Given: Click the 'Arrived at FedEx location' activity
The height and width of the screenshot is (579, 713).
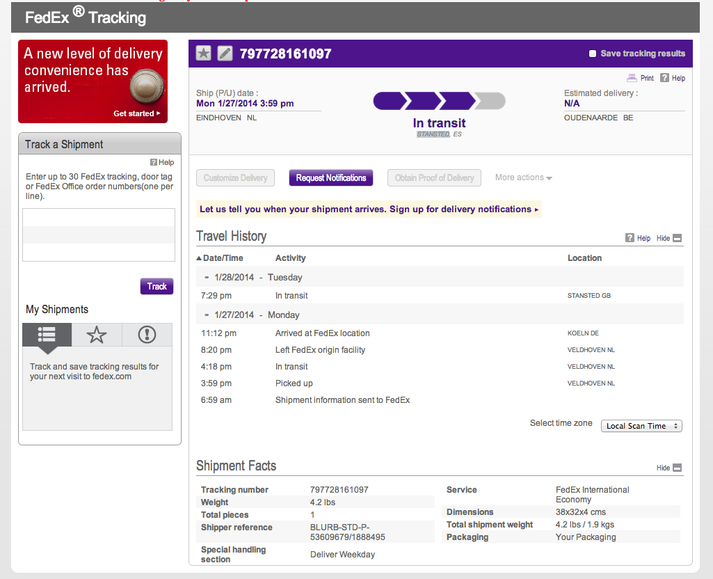Looking at the screenshot, I should pyautogui.click(x=322, y=333).
